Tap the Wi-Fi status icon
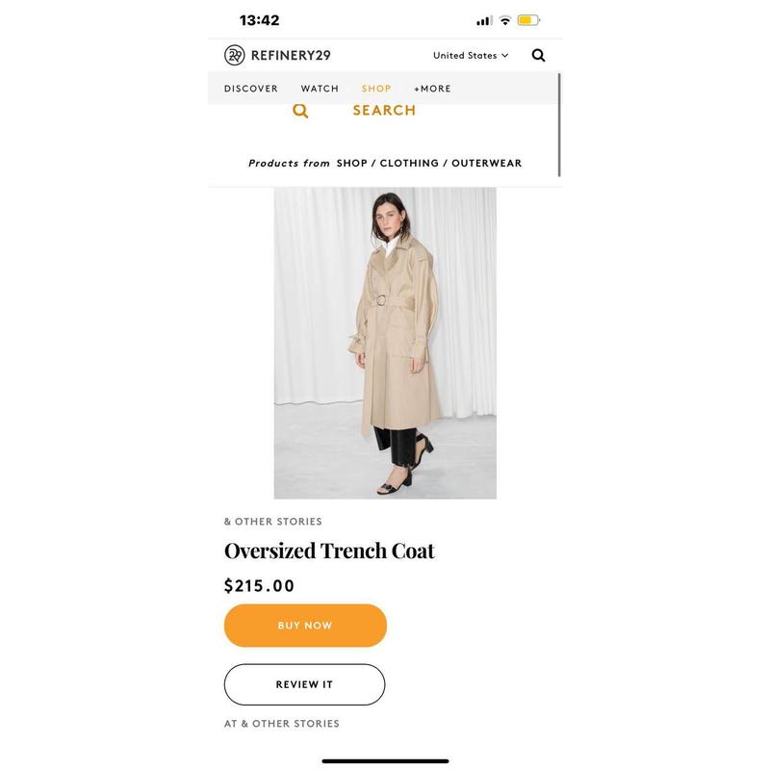This screenshot has height=770, width=770. pyautogui.click(x=504, y=20)
